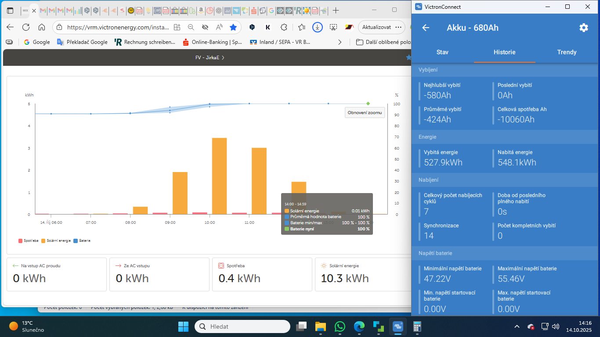This screenshot has height=337, width=600.
Task: Open Další oblíbené položky folder
Action: 383,42
